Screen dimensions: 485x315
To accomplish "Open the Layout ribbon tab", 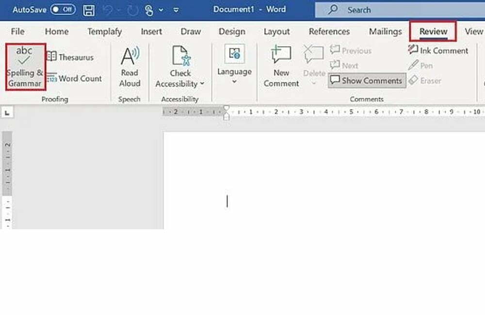I will tap(276, 31).
